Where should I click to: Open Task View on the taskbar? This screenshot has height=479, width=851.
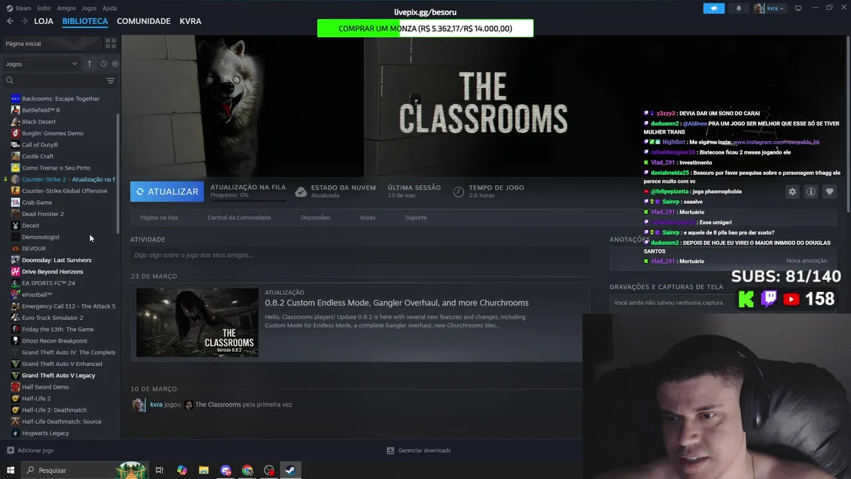tap(160, 470)
